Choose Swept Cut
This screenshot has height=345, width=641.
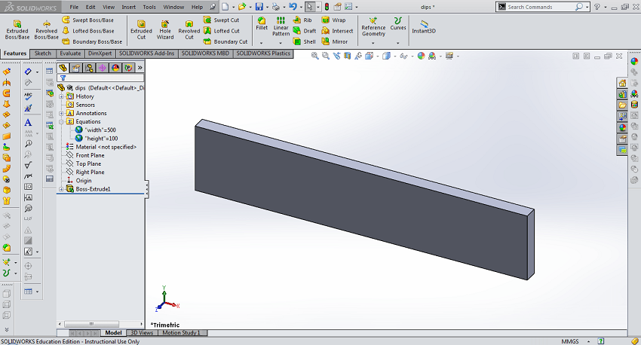coord(221,20)
